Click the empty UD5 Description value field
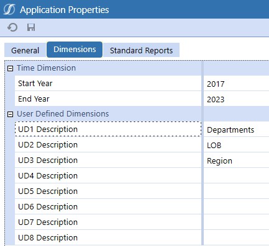Viewport: 269px width, 246px height. click(x=236, y=191)
